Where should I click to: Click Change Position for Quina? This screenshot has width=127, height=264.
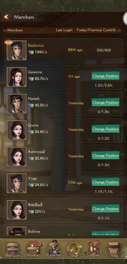(105, 129)
